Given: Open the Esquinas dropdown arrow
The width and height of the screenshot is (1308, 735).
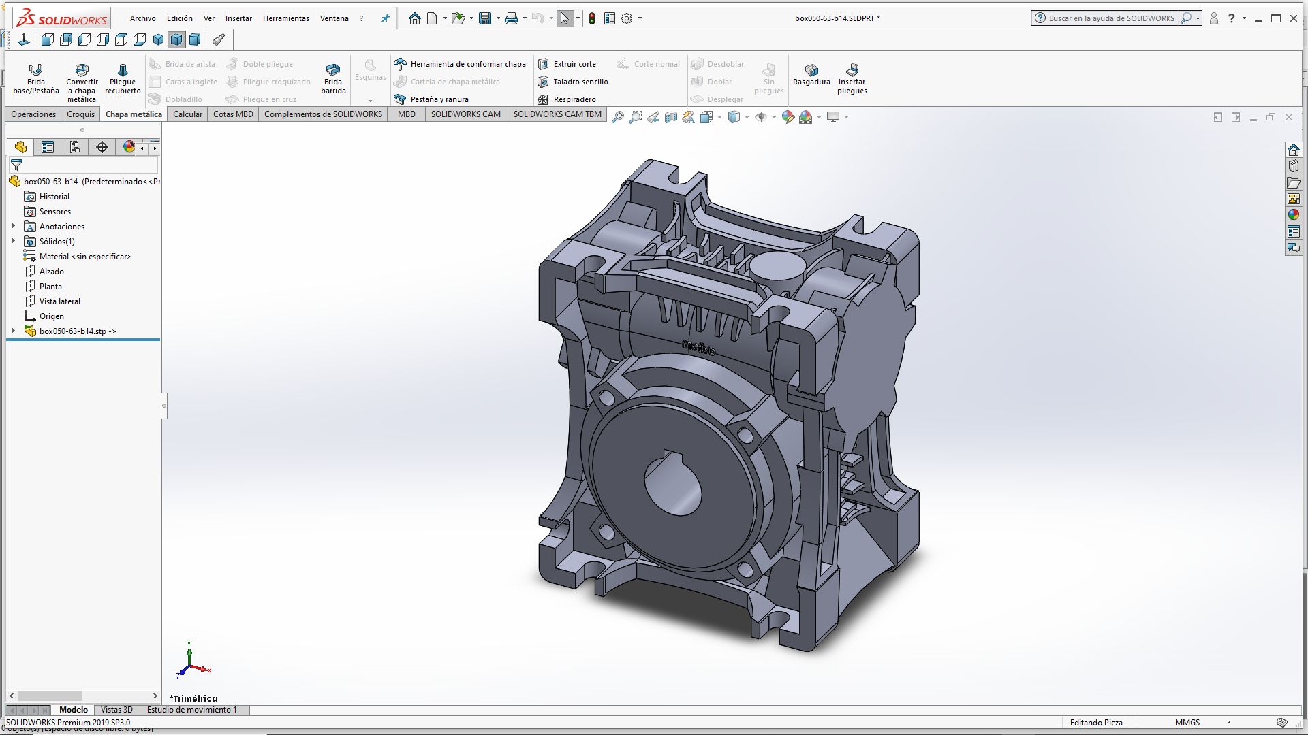Looking at the screenshot, I should click(370, 101).
